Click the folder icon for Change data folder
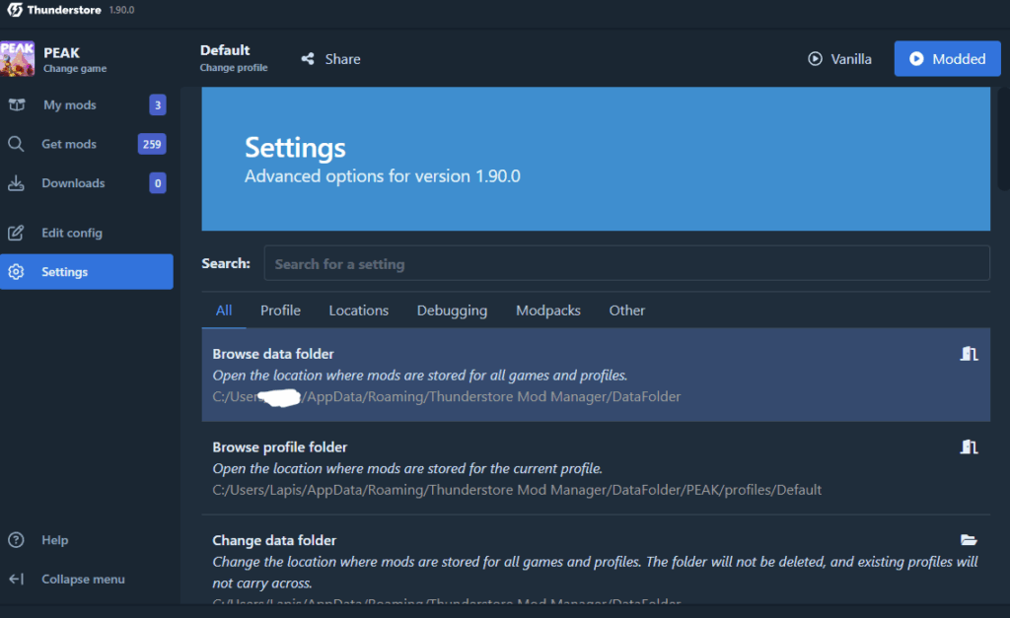 pos(969,540)
